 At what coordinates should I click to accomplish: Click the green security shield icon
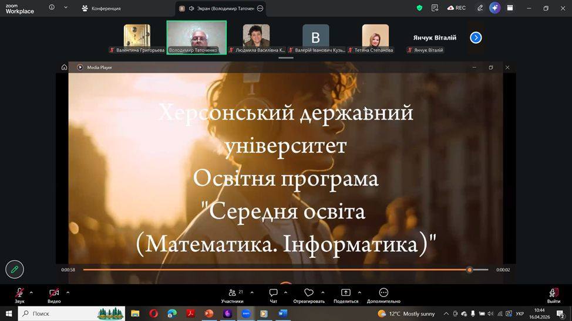419,8
